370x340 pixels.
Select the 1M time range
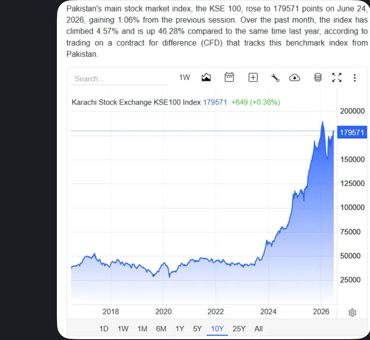tap(142, 329)
